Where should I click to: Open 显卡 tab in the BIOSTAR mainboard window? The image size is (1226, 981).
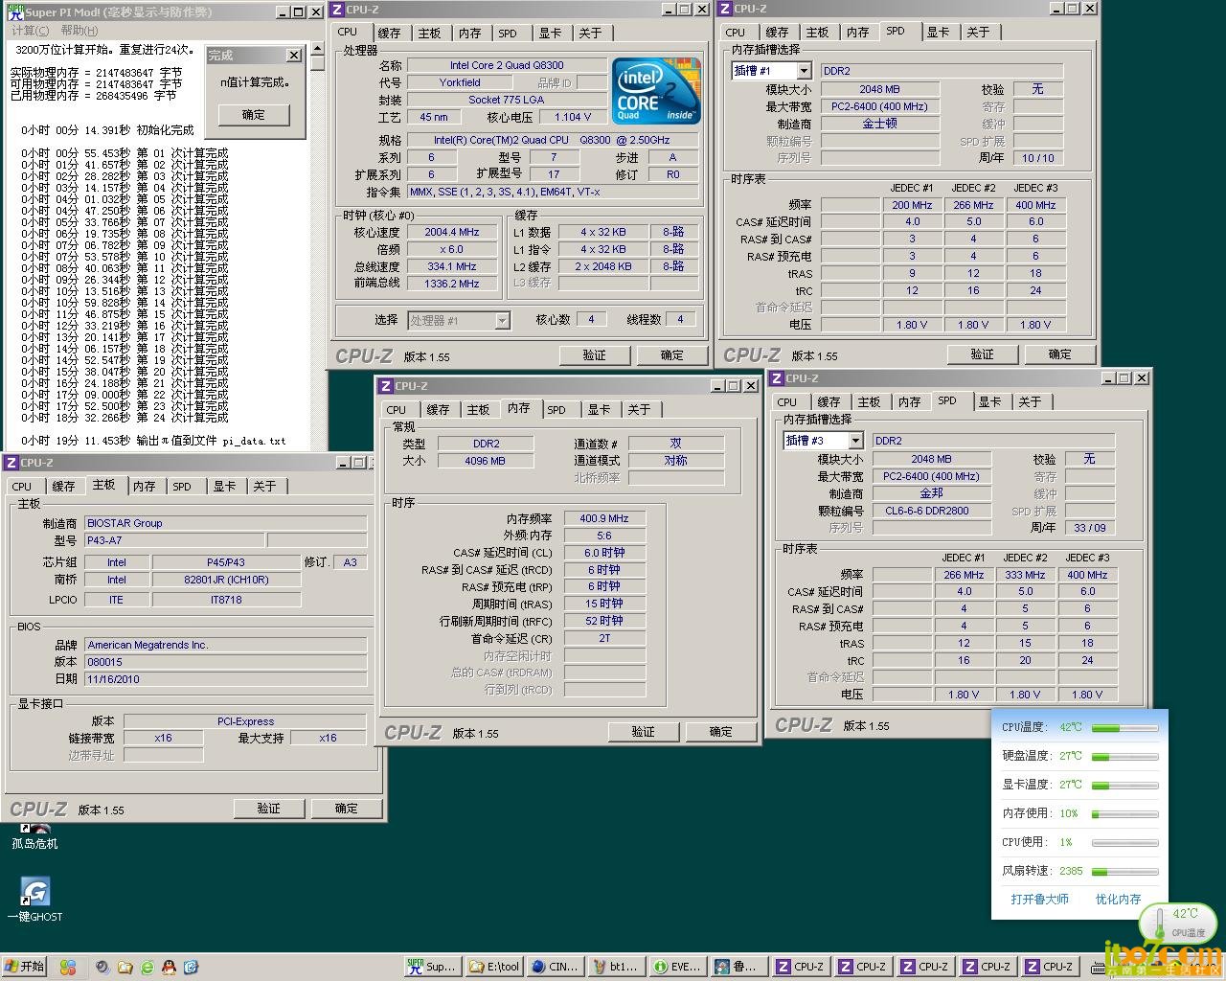click(x=224, y=487)
